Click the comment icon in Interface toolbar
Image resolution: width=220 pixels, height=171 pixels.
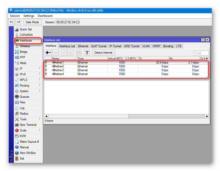coord(79,53)
